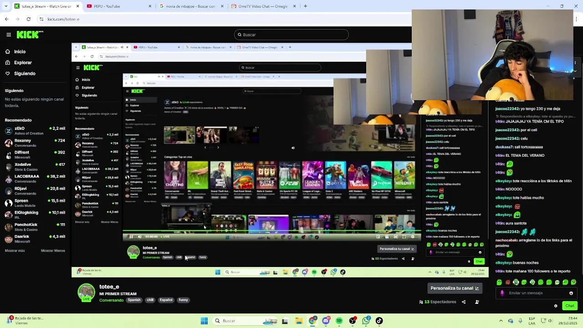
Task: Open Spotify from the taskbar
Action: pyautogui.click(x=339, y=321)
